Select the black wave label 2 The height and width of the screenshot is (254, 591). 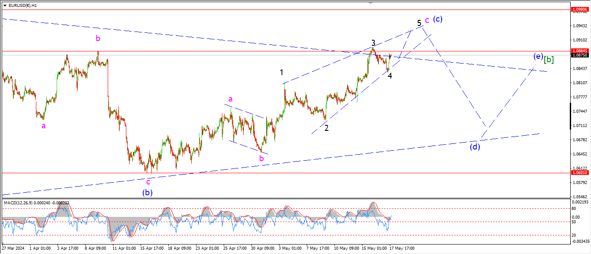[327, 128]
